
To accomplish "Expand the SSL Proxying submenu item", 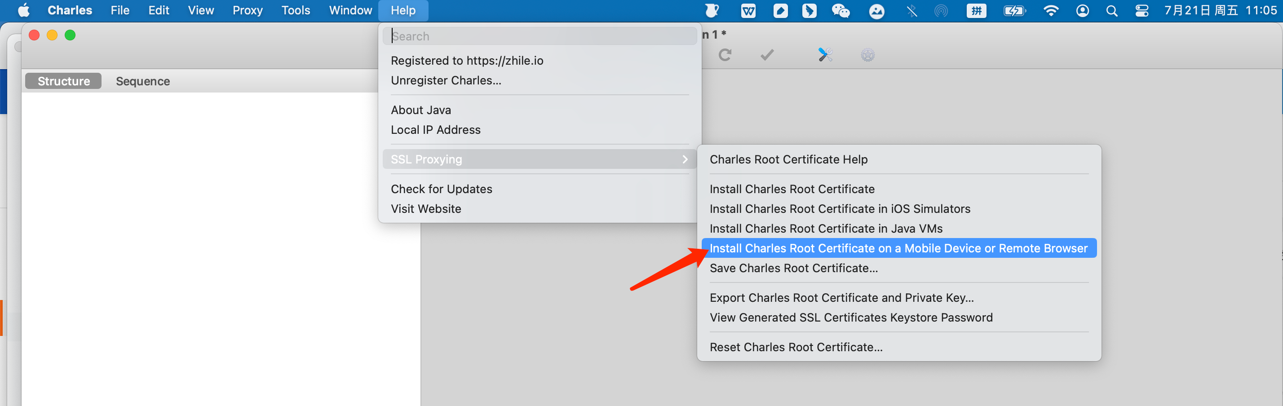I will (x=540, y=159).
